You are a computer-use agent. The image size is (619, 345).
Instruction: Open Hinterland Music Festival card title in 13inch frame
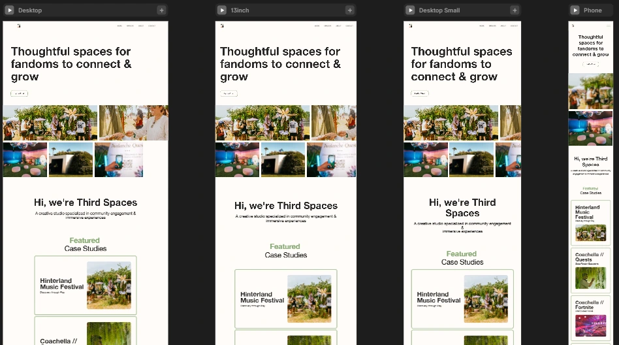click(262, 297)
